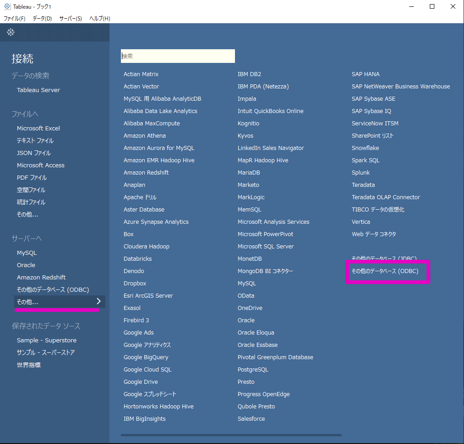Open the ファイル(F) menu
Image resolution: width=464 pixels, height=444 pixels.
click(15, 19)
